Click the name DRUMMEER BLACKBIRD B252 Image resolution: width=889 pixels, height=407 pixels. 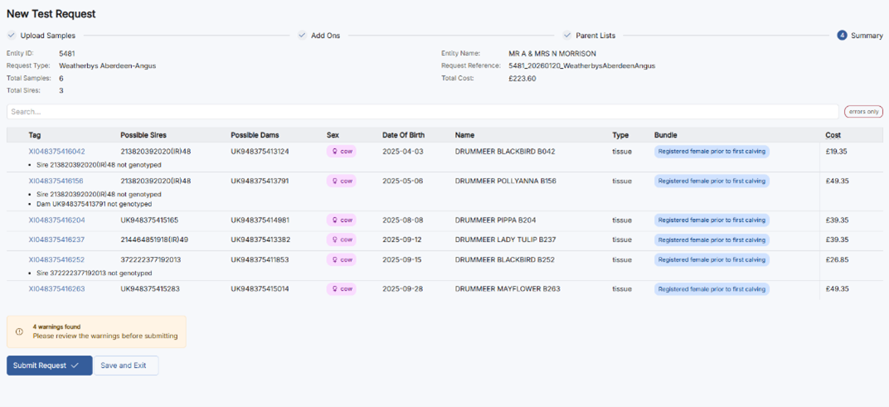coord(504,259)
